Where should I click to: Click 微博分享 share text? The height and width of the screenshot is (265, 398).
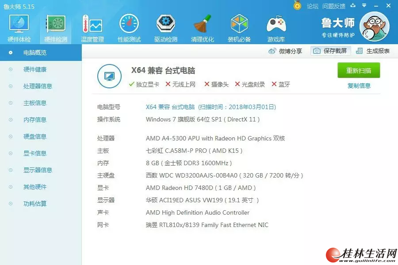click(291, 51)
